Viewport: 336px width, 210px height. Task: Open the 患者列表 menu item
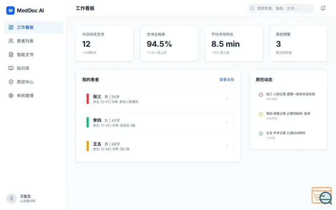(x=34, y=41)
